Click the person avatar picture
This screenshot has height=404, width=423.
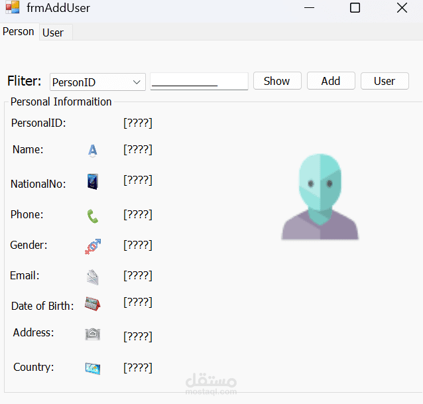pos(320,196)
